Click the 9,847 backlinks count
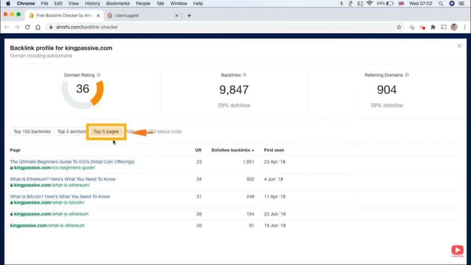The image size is (471, 265). point(234,90)
